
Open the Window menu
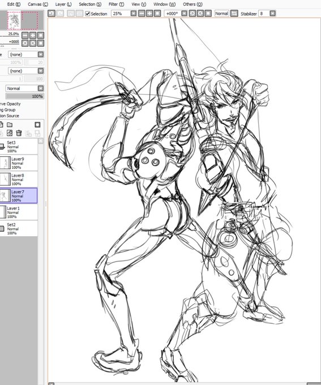tap(165, 4)
